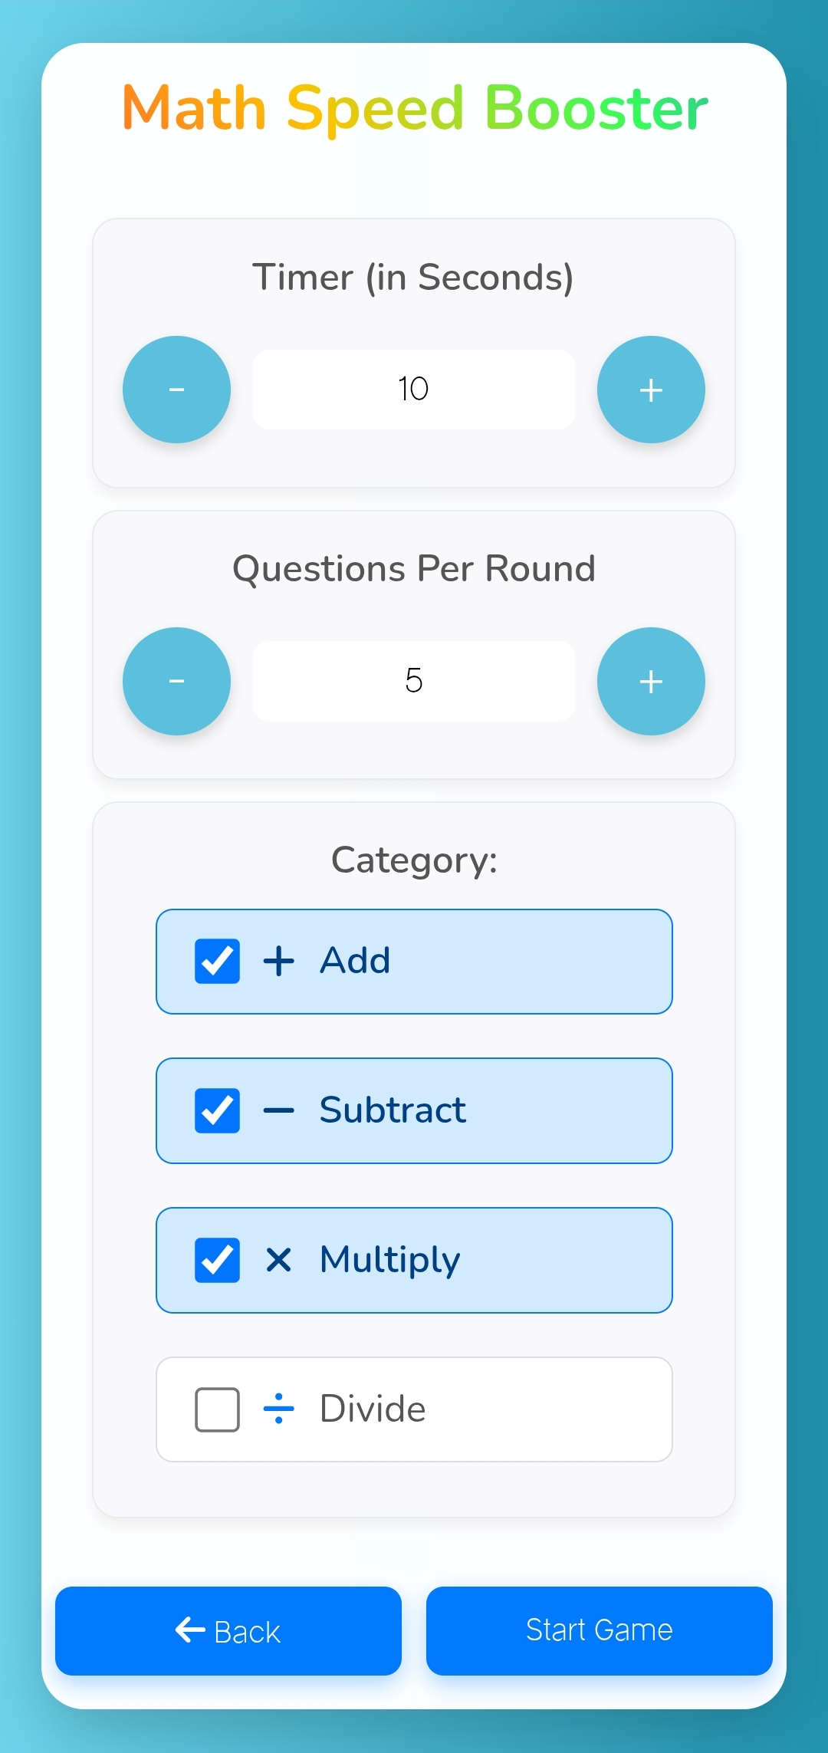The height and width of the screenshot is (1753, 828).
Task: Uncheck the Add category checkbox
Action: pyautogui.click(x=217, y=961)
